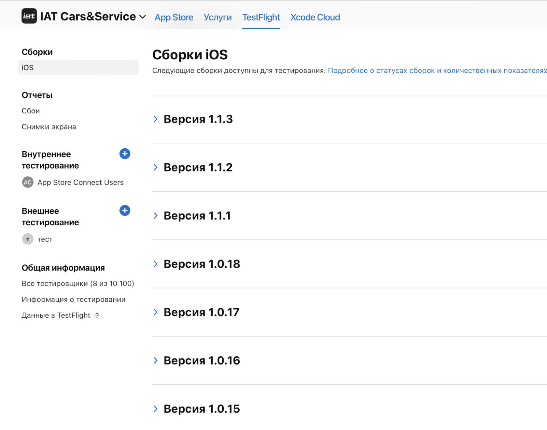Select iOS under Сборки in sidebar
The height and width of the screenshot is (430, 547).
78,67
